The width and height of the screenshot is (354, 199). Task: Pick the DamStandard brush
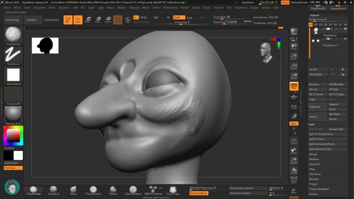click(133, 191)
